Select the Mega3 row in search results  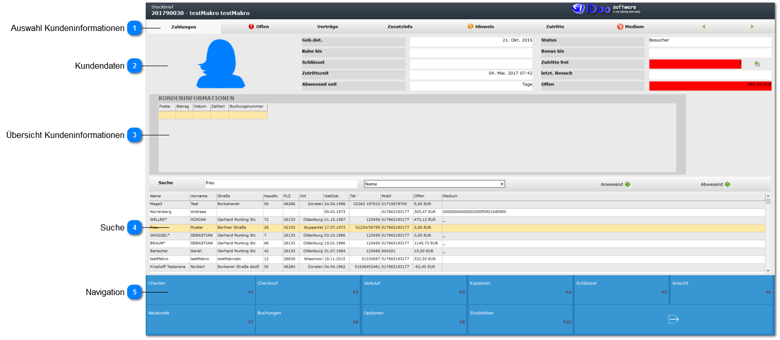(x=457, y=204)
